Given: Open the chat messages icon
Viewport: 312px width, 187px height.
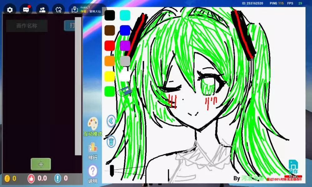Looking at the screenshot, I should (x=26, y=10).
